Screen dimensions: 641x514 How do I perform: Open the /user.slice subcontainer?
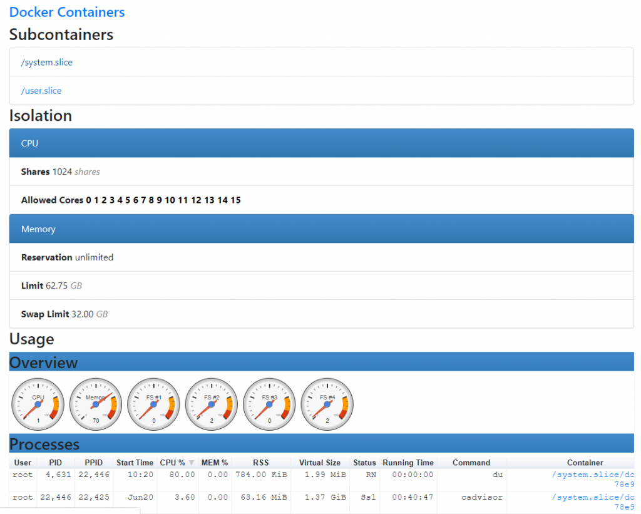pos(41,91)
